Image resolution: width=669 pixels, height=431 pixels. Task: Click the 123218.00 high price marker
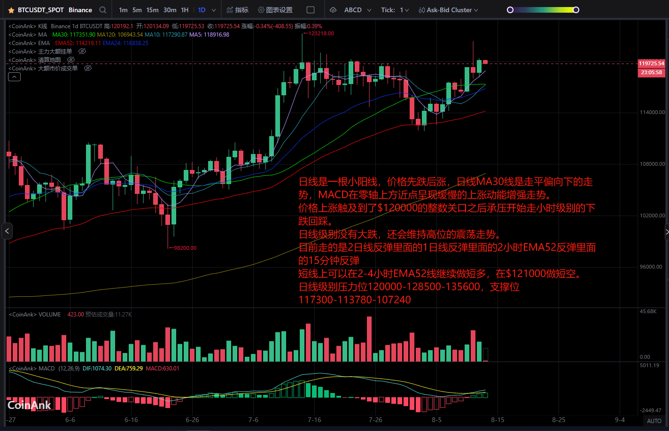click(321, 33)
